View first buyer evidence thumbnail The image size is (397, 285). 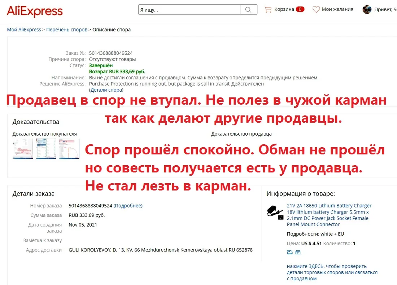tap(23, 149)
